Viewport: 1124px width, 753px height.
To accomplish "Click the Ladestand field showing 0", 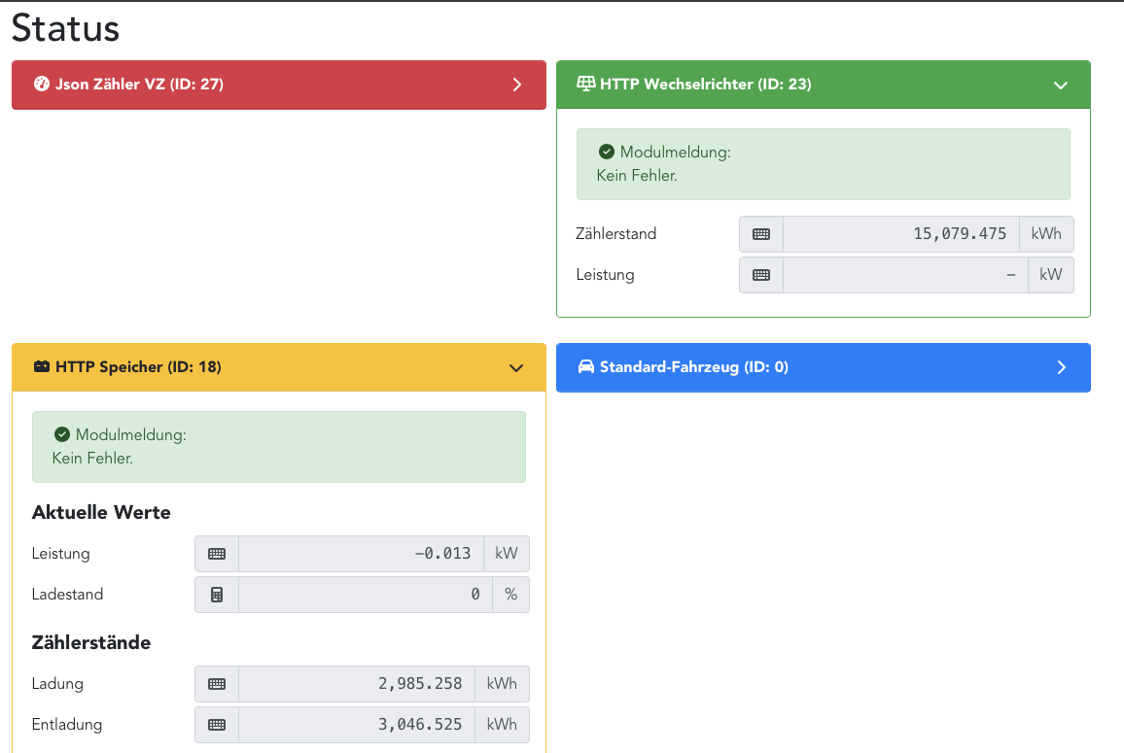I will [x=365, y=595].
